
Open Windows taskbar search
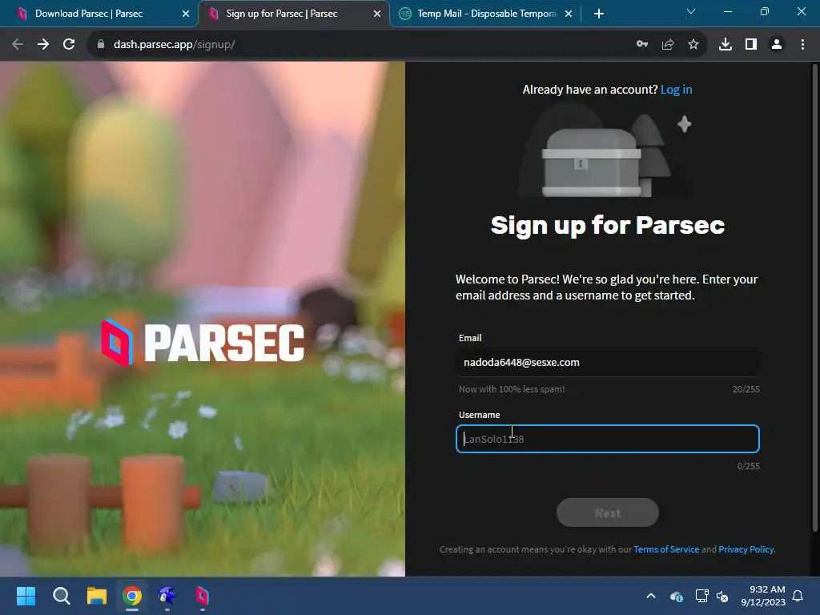click(x=61, y=596)
